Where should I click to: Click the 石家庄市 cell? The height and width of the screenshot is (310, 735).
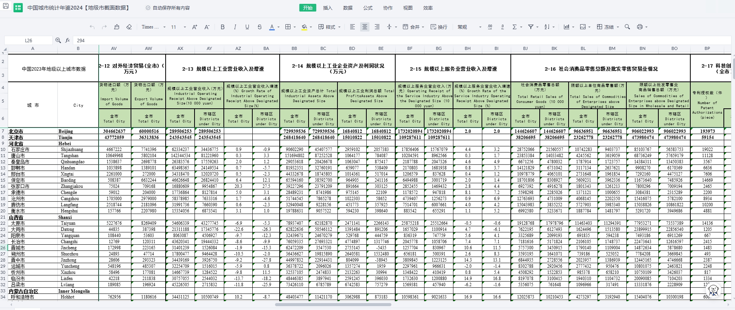(33, 149)
